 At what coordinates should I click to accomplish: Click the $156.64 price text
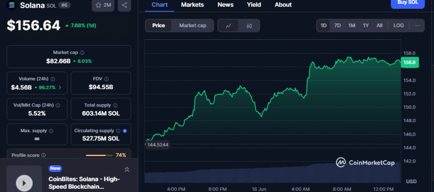point(33,25)
